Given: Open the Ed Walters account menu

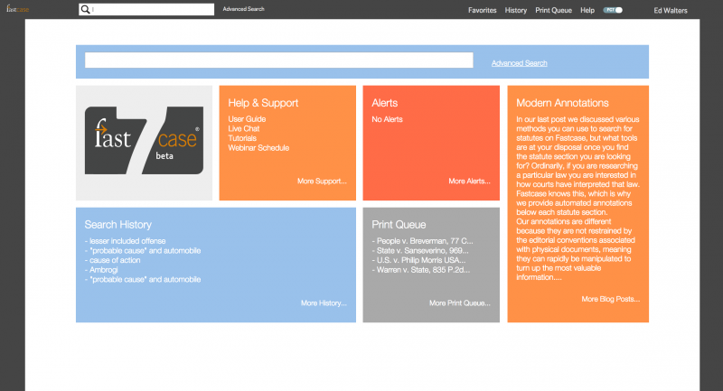Looking at the screenshot, I should pos(670,10).
